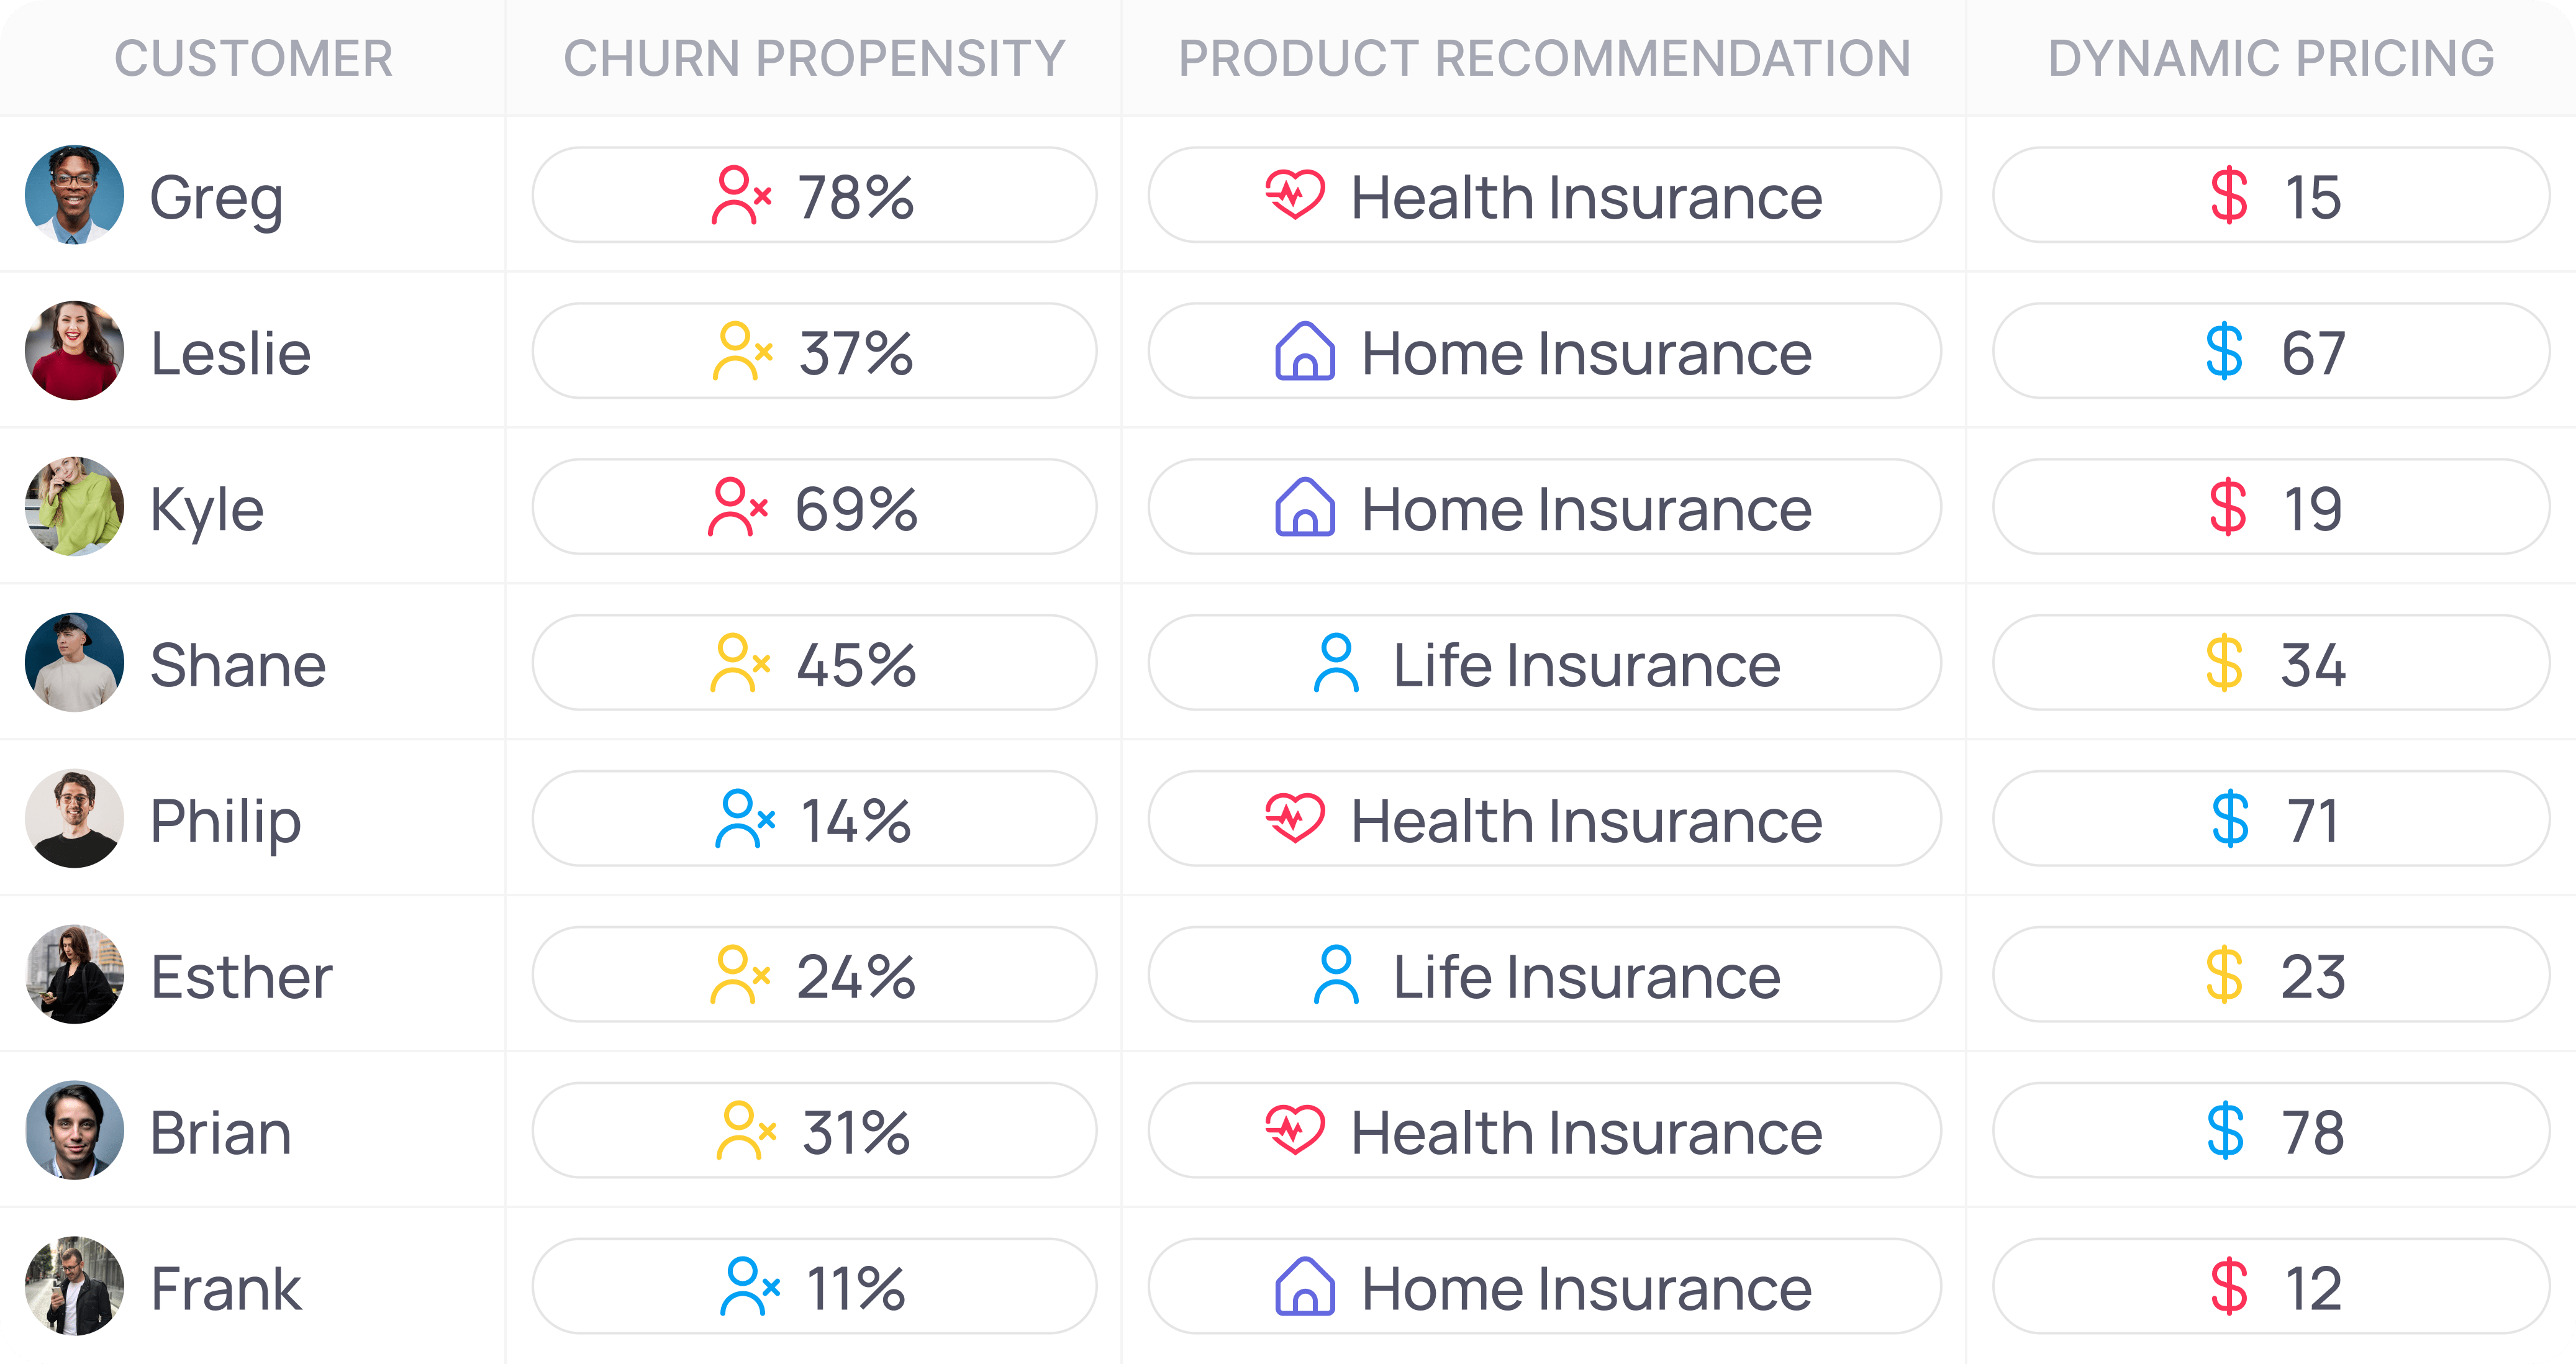Click the Dynamic Pricing column header

[2271, 58]
